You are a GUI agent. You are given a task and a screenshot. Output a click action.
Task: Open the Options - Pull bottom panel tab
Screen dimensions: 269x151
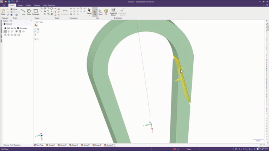(x=8, y=145)
